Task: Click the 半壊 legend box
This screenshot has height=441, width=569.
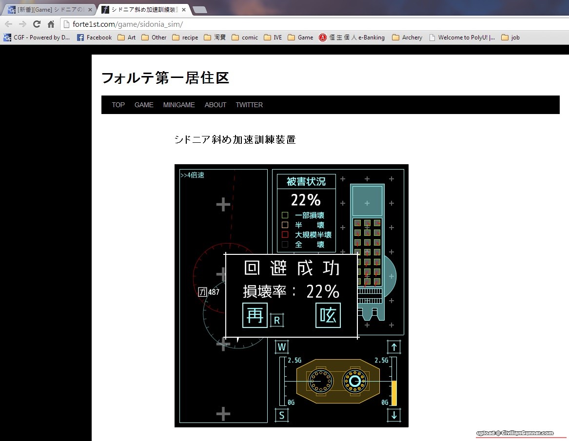Action: click(285, 225)
